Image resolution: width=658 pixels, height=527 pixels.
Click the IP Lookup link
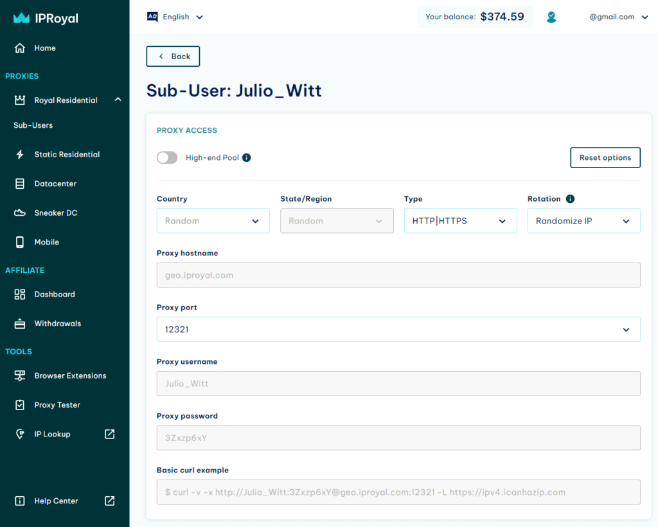point(53,434)
